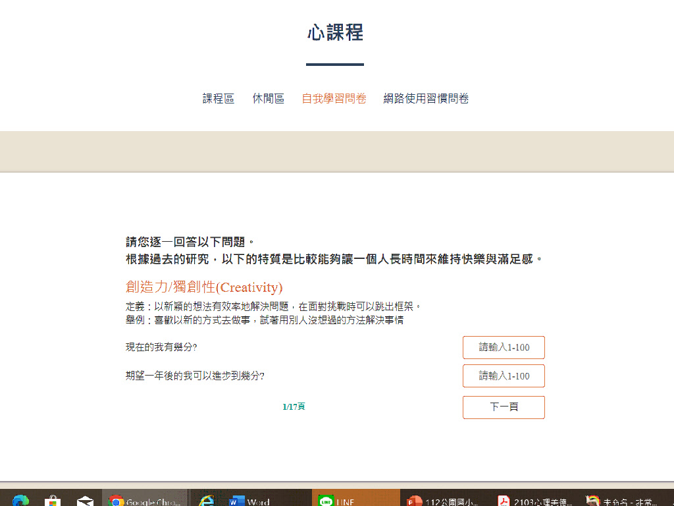674x506 pixels.
Task: Click the 心課程 site title
Action: coord(335,32)
